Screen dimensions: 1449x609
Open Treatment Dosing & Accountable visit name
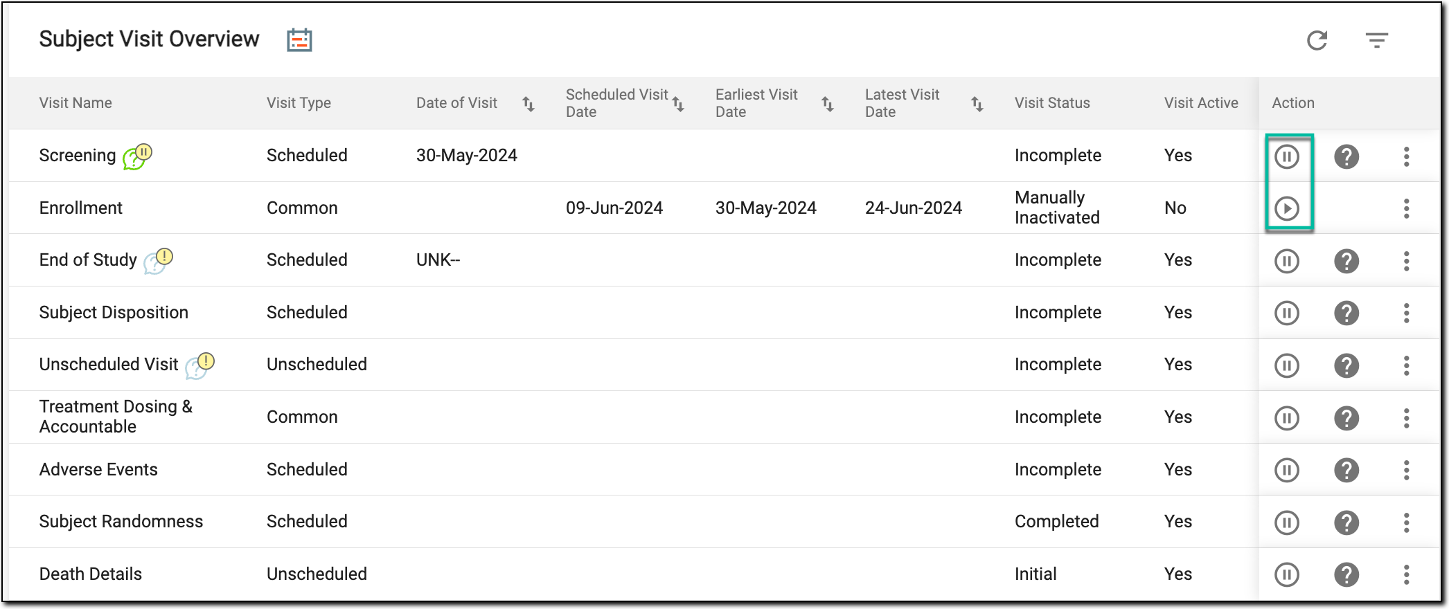[x=116, y=417]
